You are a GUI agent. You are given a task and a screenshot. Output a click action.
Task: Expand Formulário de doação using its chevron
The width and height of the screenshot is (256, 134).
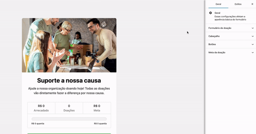coord(252,28)
